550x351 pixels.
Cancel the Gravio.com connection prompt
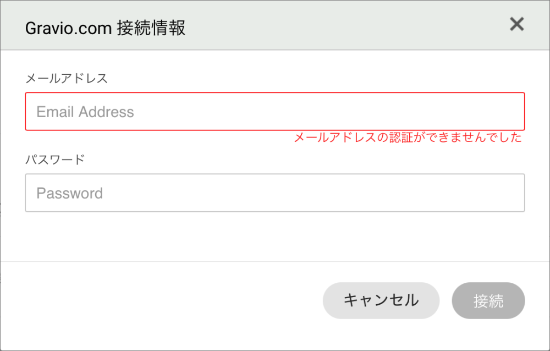[381, 301]
